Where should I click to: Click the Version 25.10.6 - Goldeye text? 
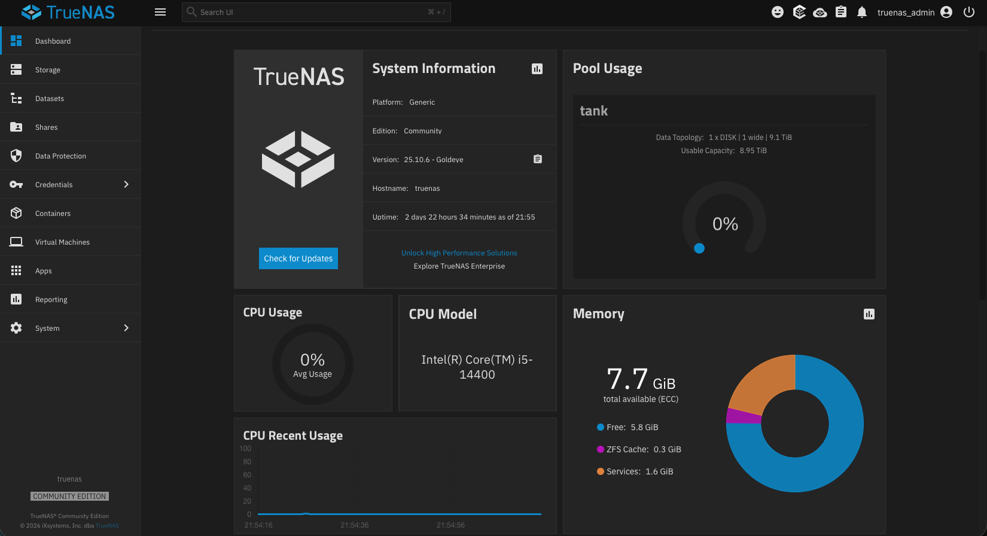[418, 160]
